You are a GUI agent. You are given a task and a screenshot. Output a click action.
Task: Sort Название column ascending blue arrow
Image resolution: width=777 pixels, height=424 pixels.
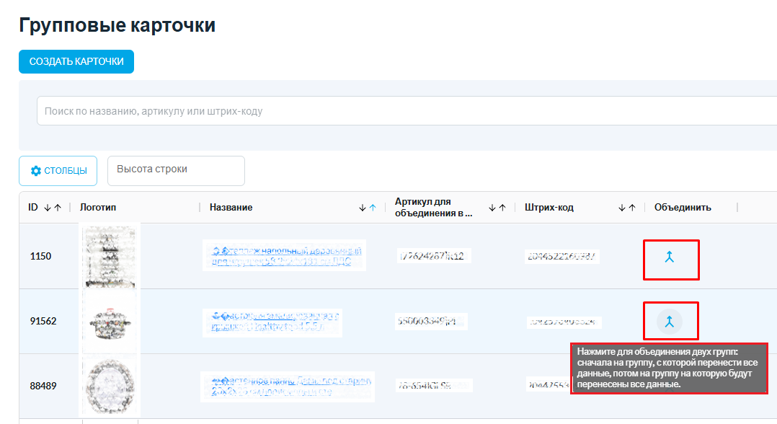(373, 208)
